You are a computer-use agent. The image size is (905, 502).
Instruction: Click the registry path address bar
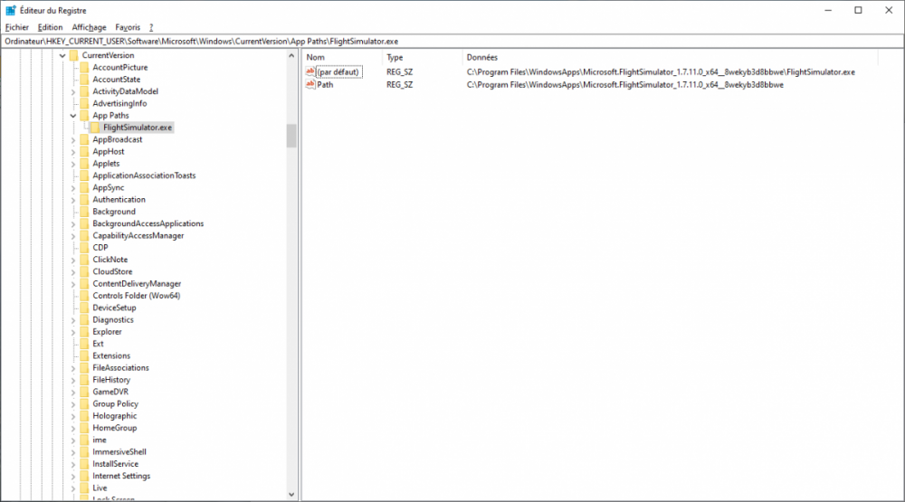[x=452, y=41]
